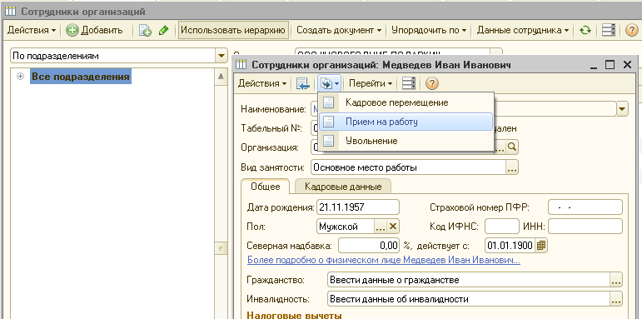Viewport: 642px width, 319px height.
Task: Click the Страховой номер ПФР field
Action: coord(585,207)
